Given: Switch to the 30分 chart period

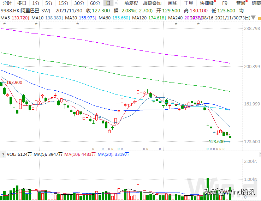Looking at the screenshot, I should pos(79,3).
